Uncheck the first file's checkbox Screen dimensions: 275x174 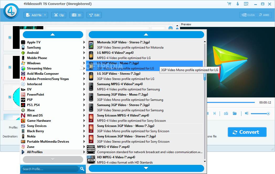[x=10, y=38]
